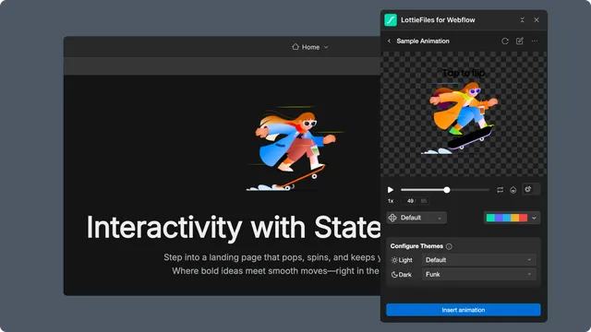591x332 pixels.
Task: Click the 'Step into a landing page' paragraph
Action: click(x=271, y=265)
